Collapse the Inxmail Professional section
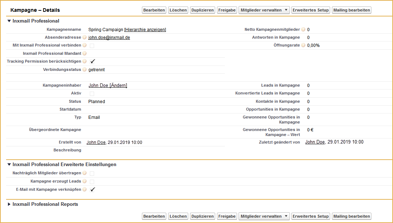This screenshot has height=223, width=393. point(9,21)
